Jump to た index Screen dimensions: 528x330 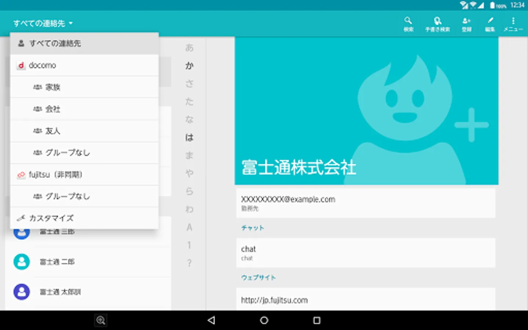pyautogui.click(x=189, y=102)
